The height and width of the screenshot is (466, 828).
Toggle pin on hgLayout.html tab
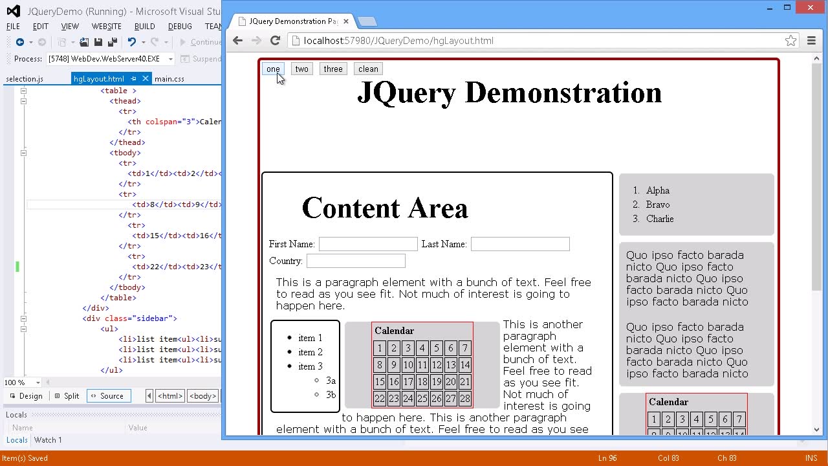(x=134, y=79)
